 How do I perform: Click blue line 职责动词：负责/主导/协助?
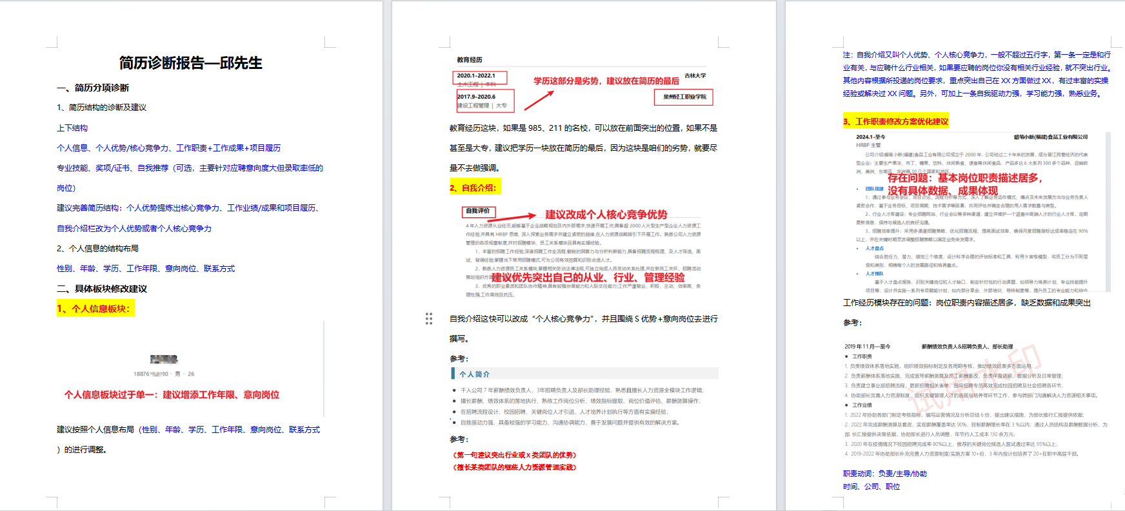[885, 474]
